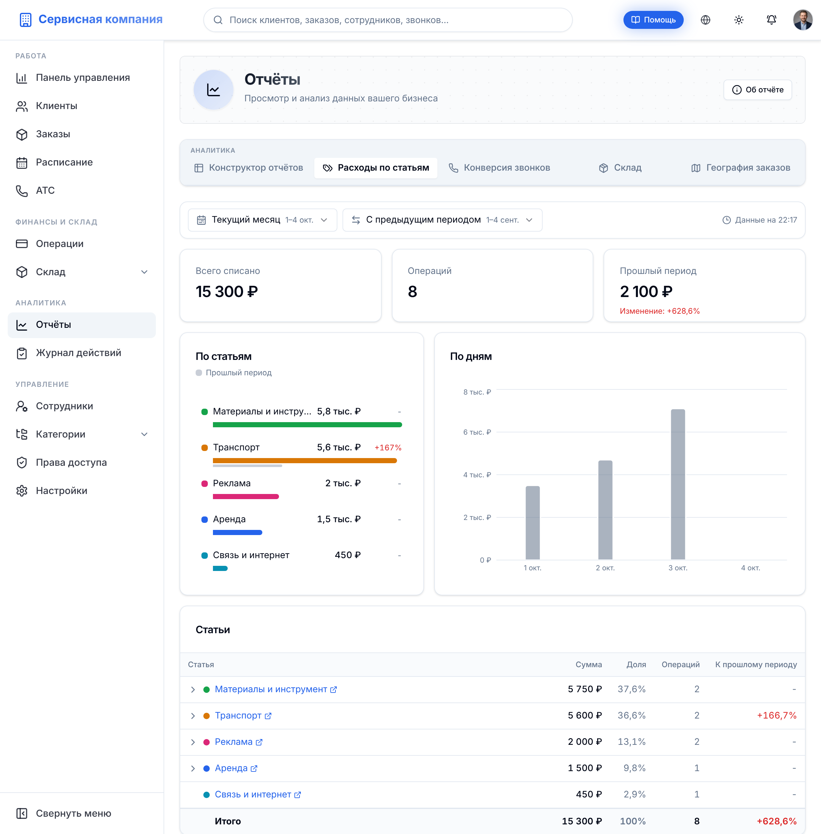Open the Связь и интернет link
The height and width of the screenshot is (834, 821).
point(258,795)
